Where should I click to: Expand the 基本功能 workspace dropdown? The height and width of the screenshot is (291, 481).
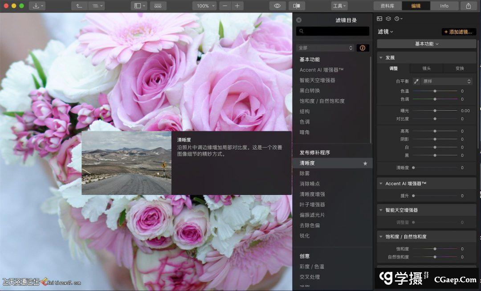427,44
